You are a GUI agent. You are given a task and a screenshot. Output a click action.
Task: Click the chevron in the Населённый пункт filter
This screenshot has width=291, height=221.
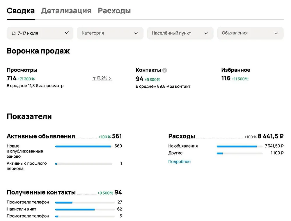click(x=206, y=33)
